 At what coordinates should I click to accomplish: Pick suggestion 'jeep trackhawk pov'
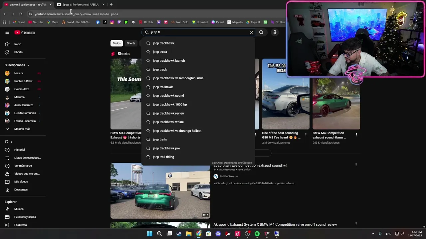pyautogui.click(x=198, y=148)
